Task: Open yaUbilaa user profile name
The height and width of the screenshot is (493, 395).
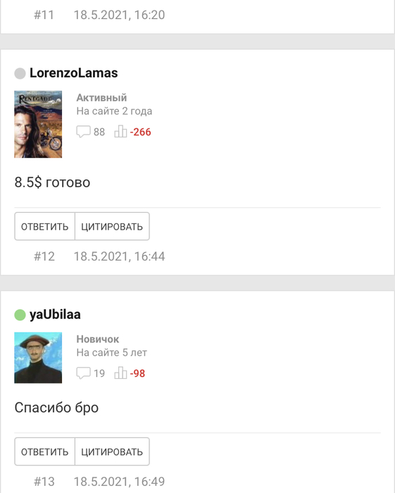Action: pos(55,314)
